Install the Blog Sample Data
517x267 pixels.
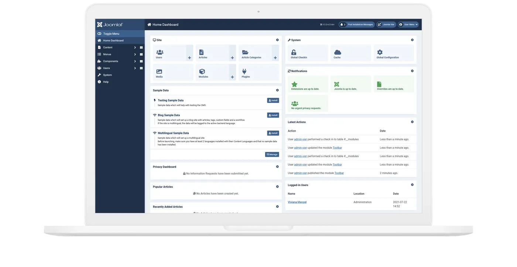273,115
